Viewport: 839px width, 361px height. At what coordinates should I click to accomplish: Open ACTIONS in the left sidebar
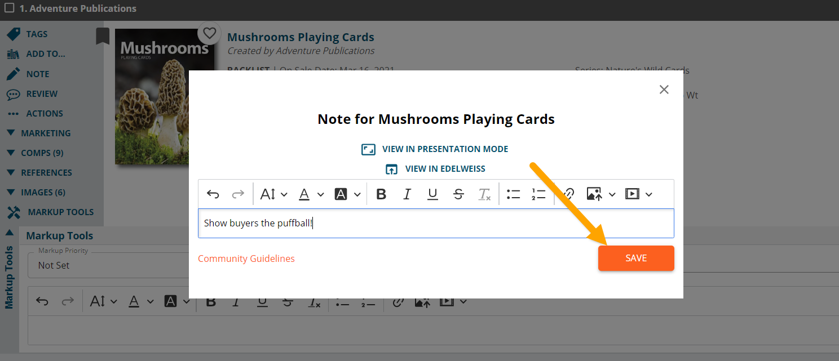[x=35, y=113]
